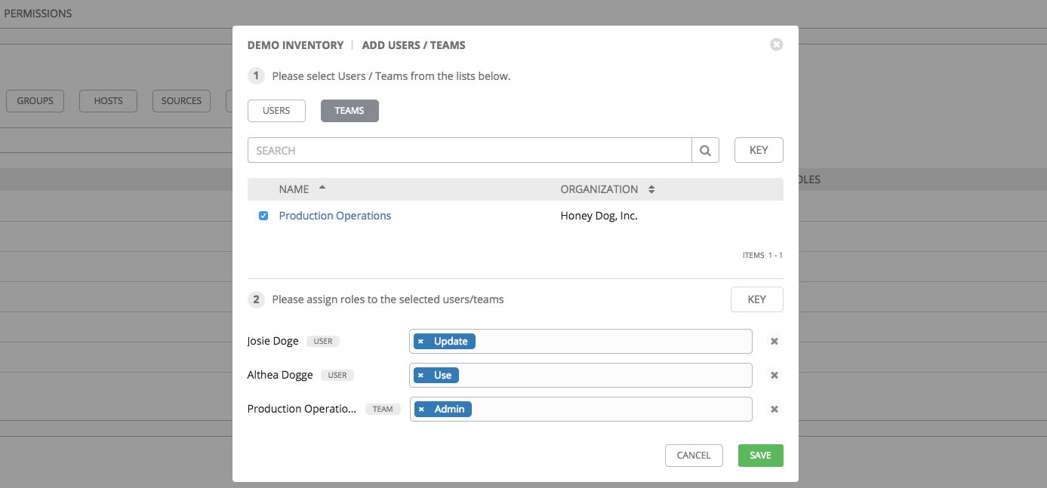This screenshot has height=488, width=1047.
Task: Click the Key button next to search
Action: point(759,150)
